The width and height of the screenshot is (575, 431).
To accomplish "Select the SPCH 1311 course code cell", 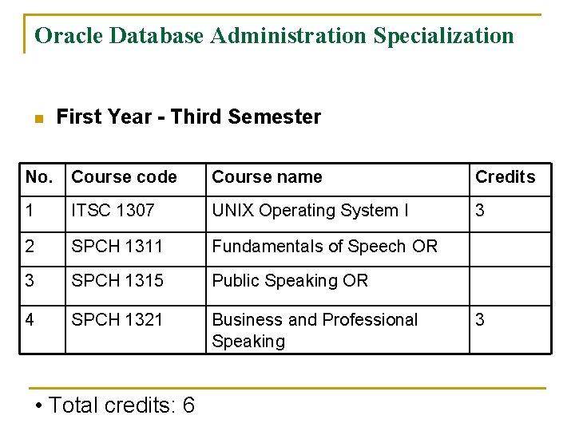I will click(117, 247).
